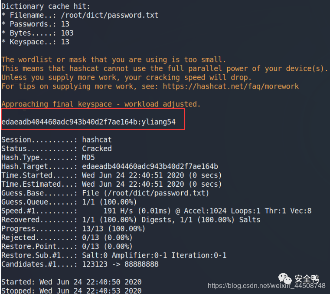The height and width of the screenshot is (294, 330).
Task: Open the blog.csdn.net watermark URL
Action: click(x=266, y=286)
